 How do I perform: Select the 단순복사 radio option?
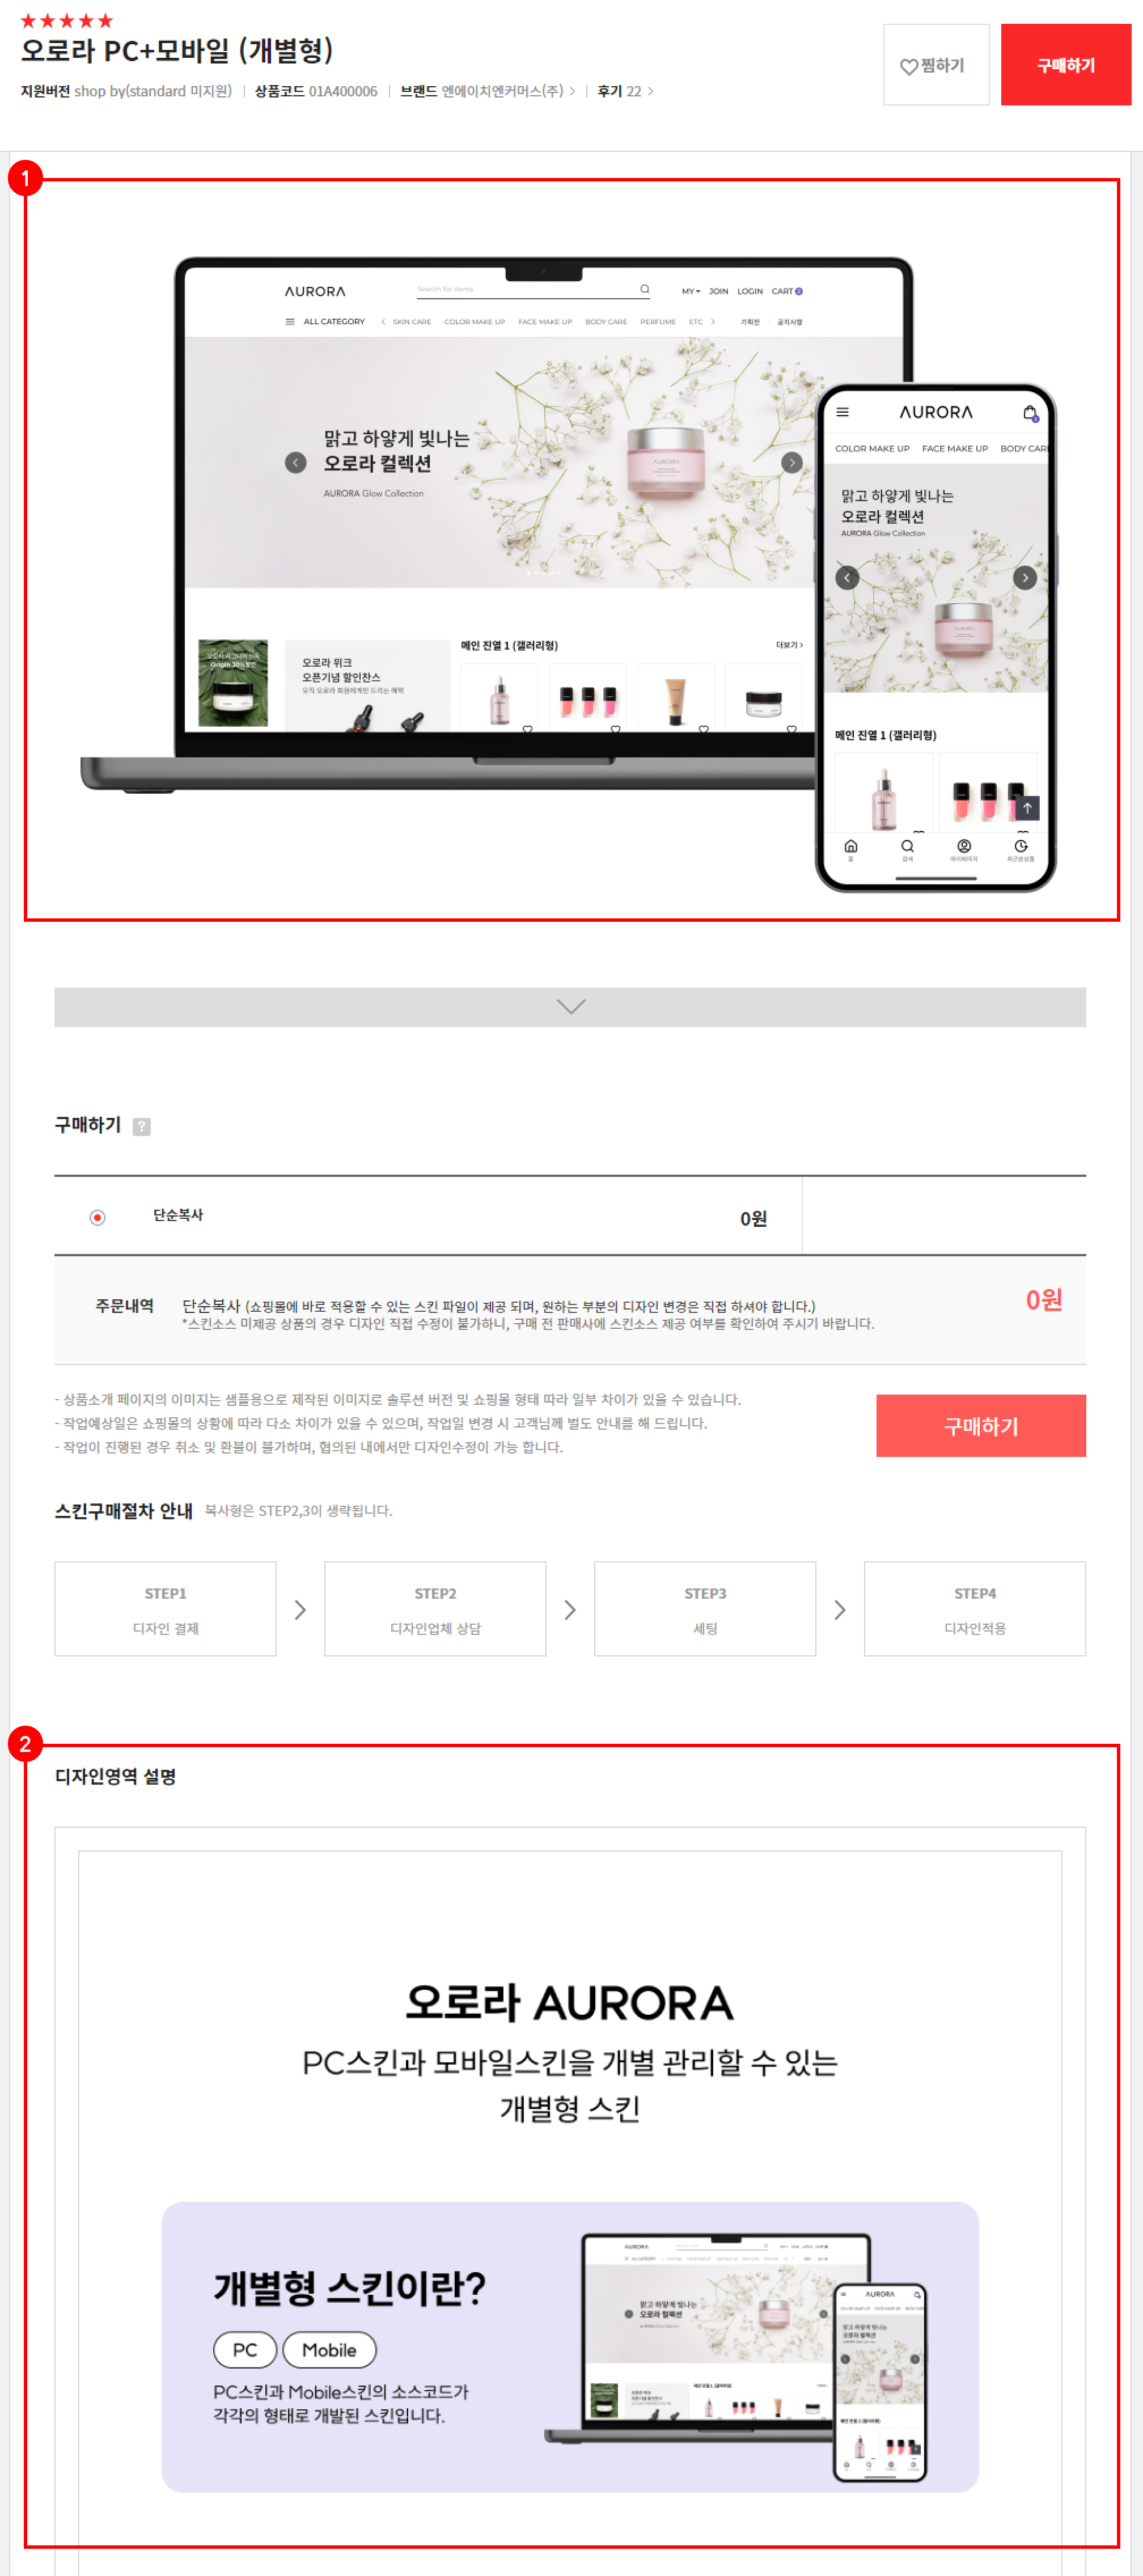point(97,1217)
